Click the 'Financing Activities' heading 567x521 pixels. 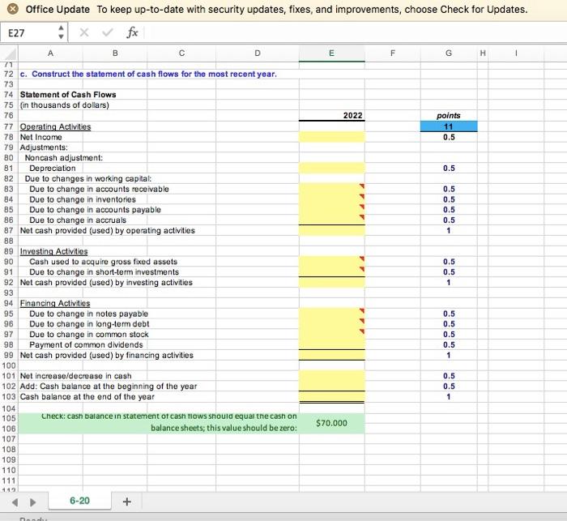(x=55, y=303)
